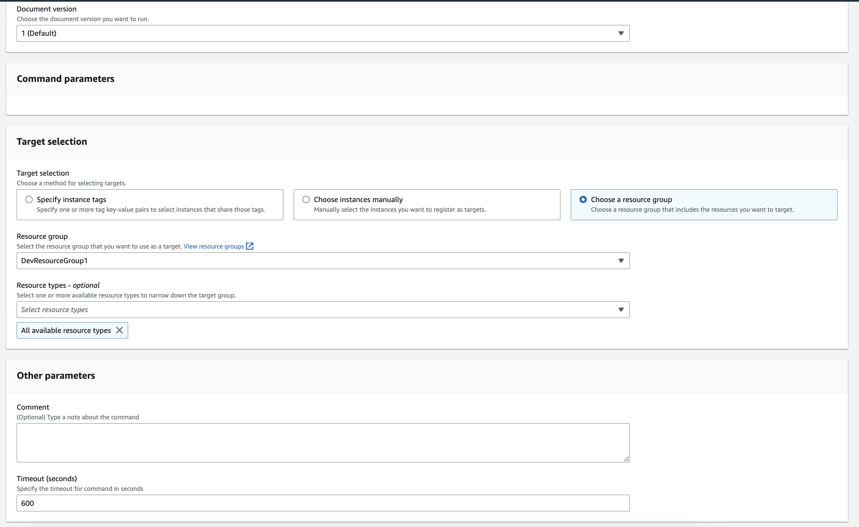Click the Timeout seconds field showing 600

(x=323, y=503)
